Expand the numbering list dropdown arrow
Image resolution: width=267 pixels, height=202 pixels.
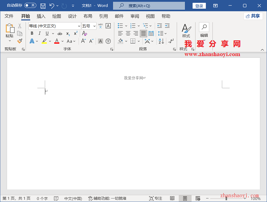click(x=139, y=26)
